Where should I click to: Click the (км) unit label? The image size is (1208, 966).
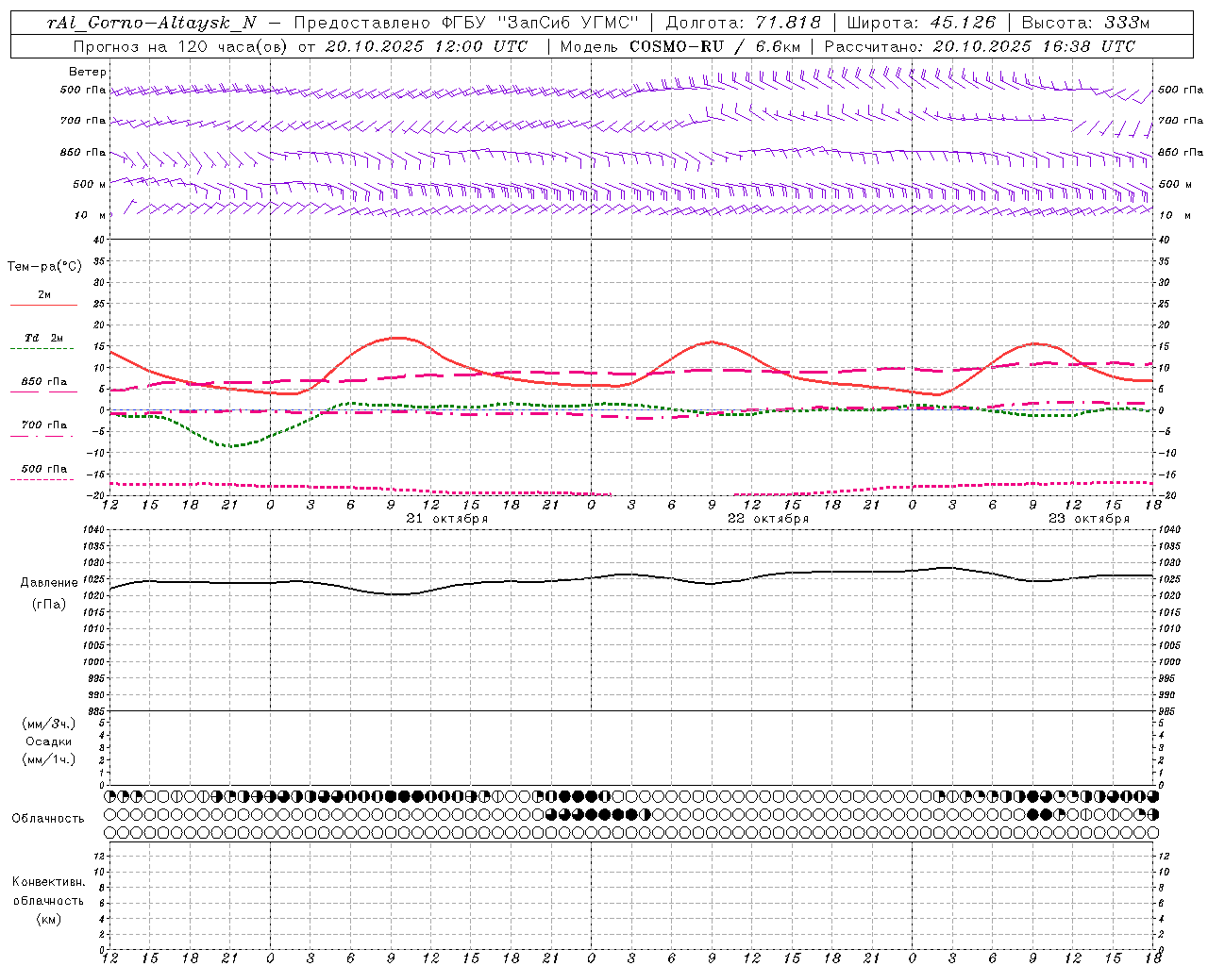pyautogui.click(x=49, y=919)
